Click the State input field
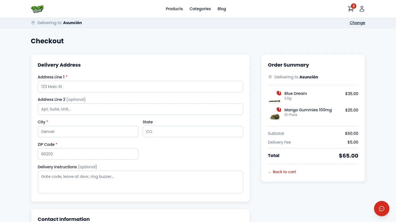396x222 pixels. pyautogui.click(x=193, y=132)
